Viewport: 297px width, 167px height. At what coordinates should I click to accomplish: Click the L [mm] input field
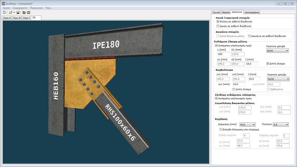[224, 54]
